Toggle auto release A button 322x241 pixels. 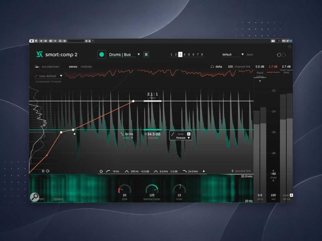click(189, 134)
